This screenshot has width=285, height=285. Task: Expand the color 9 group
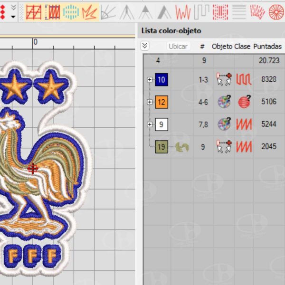[150, 124]
